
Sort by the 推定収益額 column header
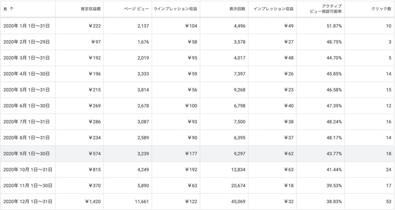coord(91,9)
